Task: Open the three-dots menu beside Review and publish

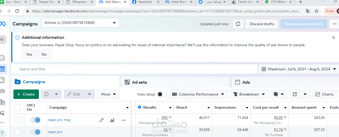Action: pos(334,24)
